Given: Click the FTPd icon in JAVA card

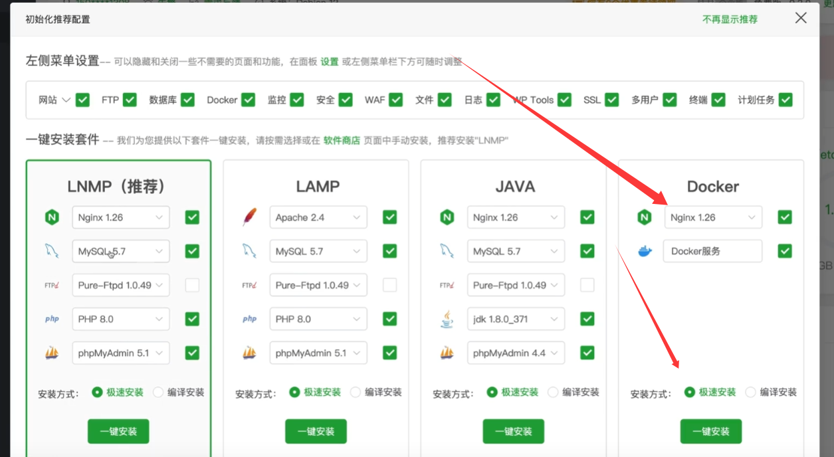Looking at the screenshot, I should pos(447,286).
